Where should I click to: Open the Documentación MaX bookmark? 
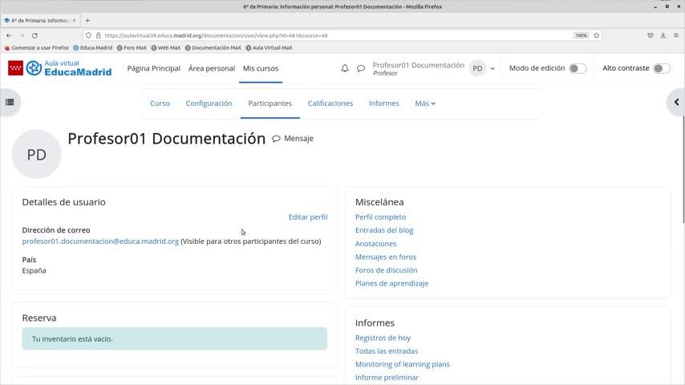[213, 47]
